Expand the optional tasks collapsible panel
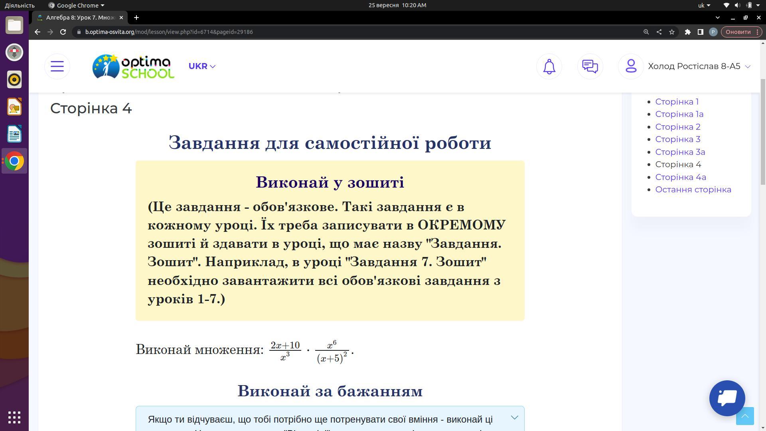The width and height of the screenshot is (766, 431). point(514,417)
